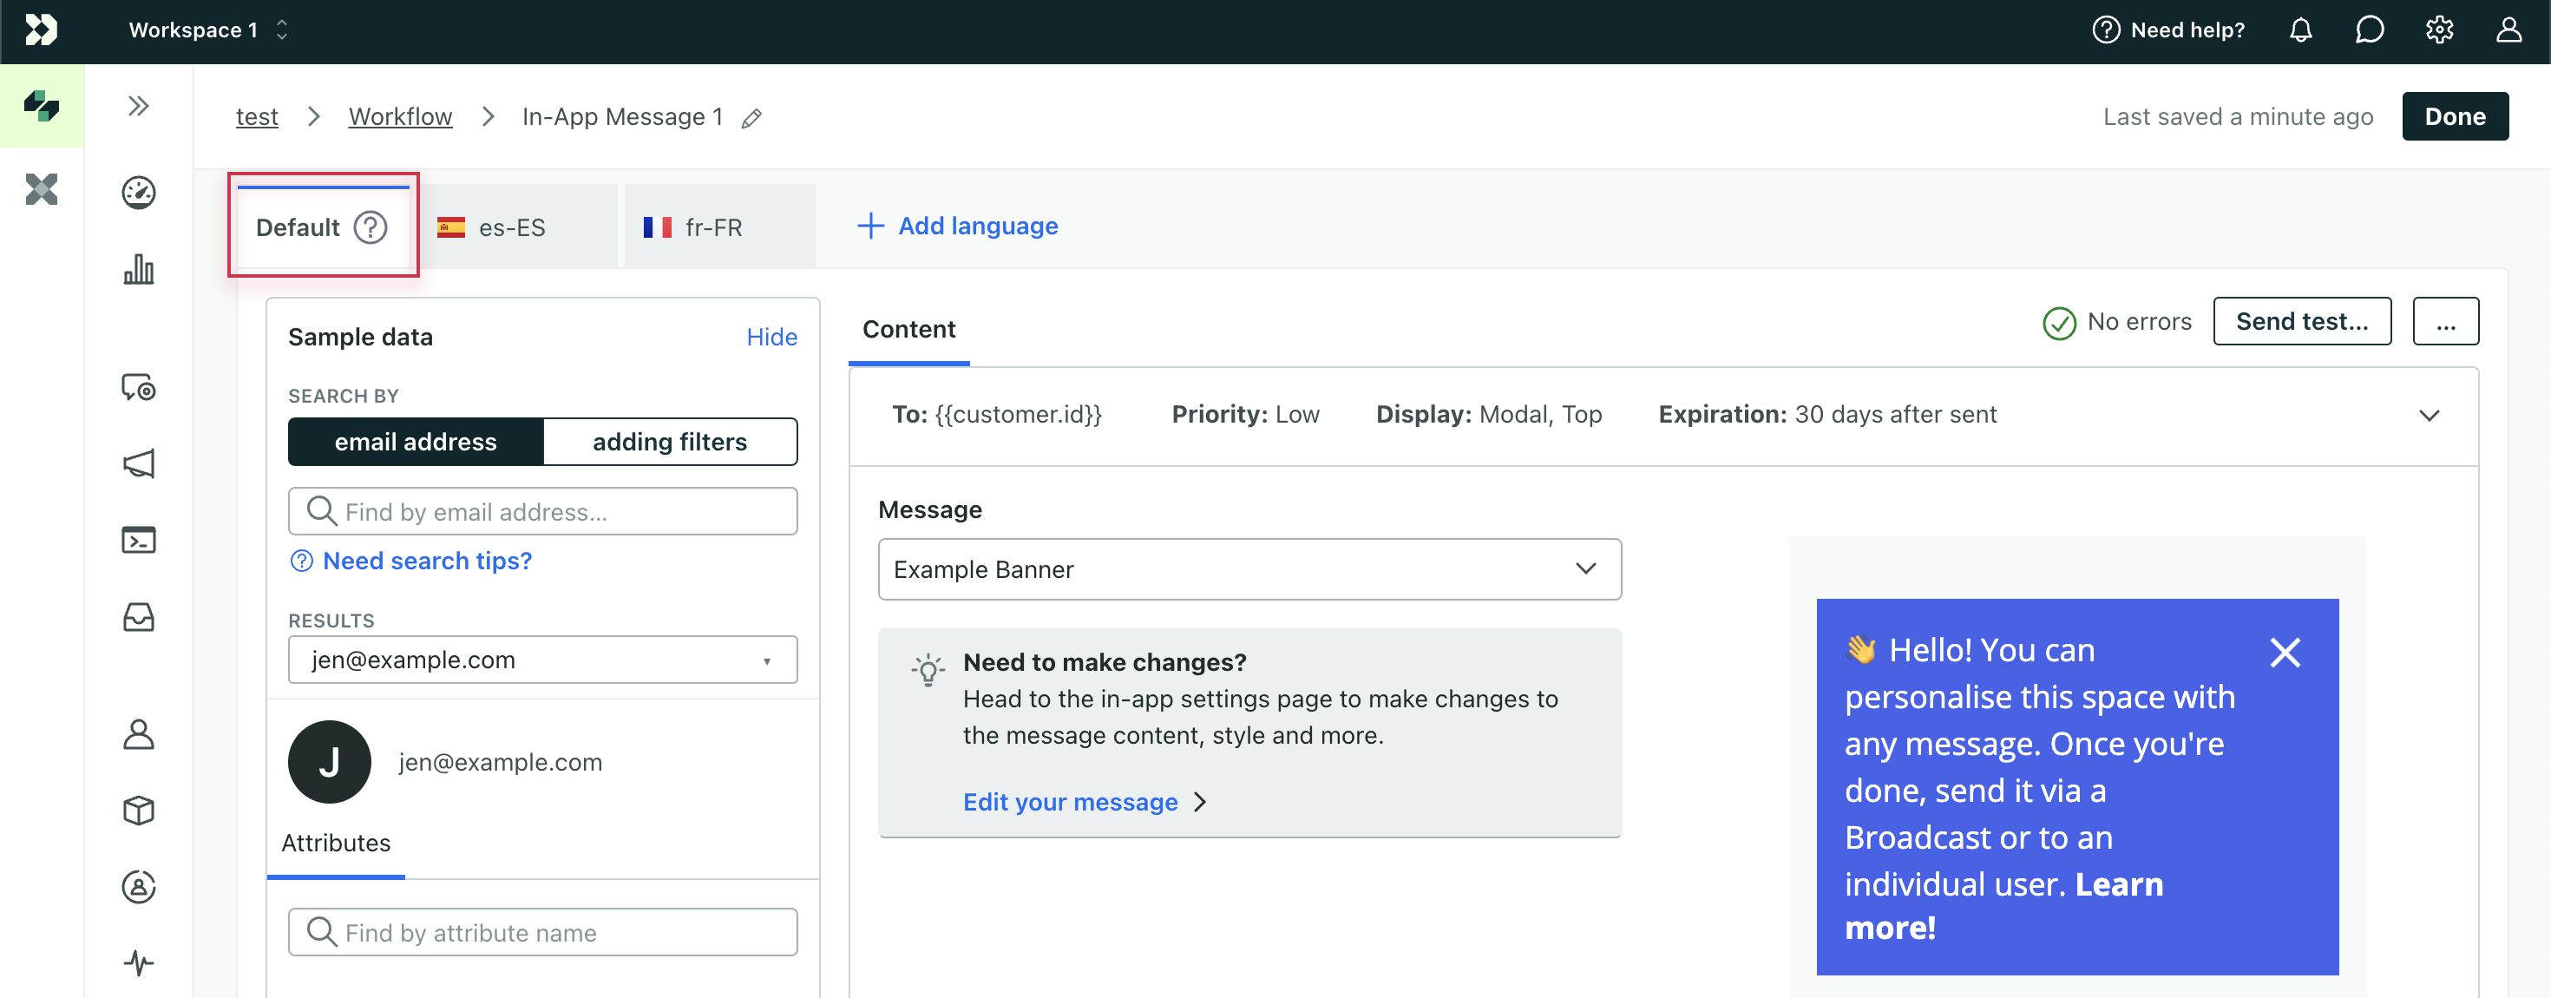Click the Find by attribute name field
The image size is (2551, 998).
(542, 932)
